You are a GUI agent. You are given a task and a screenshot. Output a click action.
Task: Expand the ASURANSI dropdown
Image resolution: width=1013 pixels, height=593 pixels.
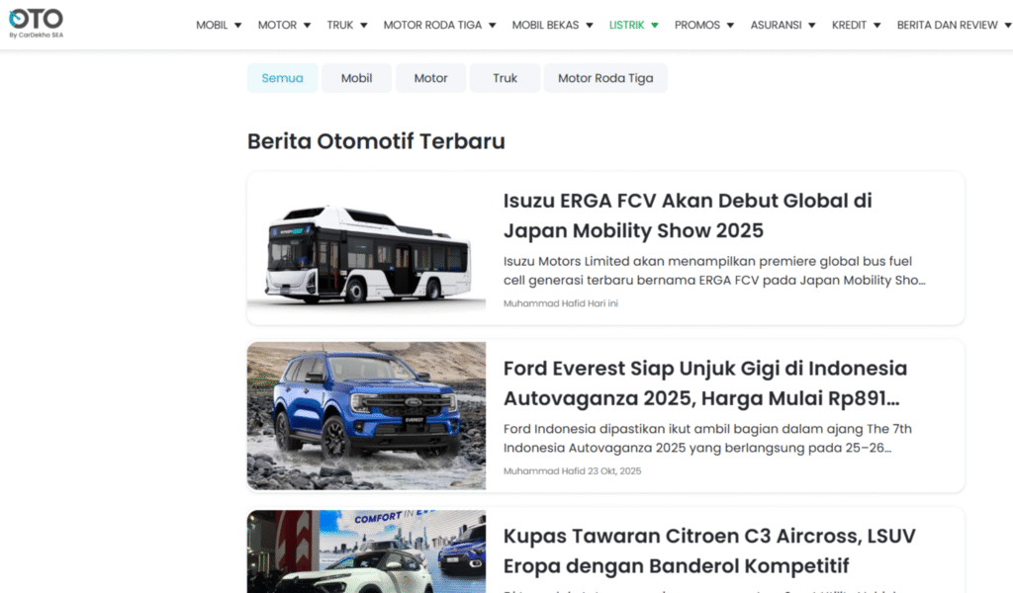783,25
